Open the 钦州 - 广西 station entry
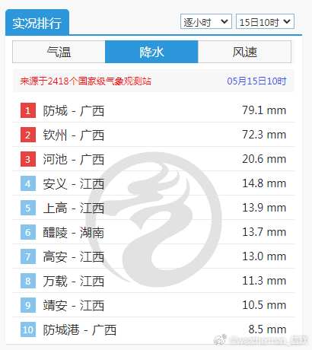This screenshot has height=350, width=312. pyautogui.click(x=74, y=135)
